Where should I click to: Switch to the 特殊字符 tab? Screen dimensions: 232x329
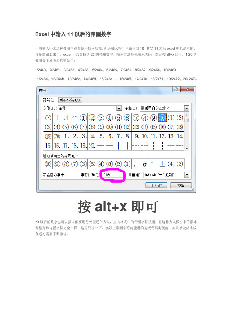[70, 100]
